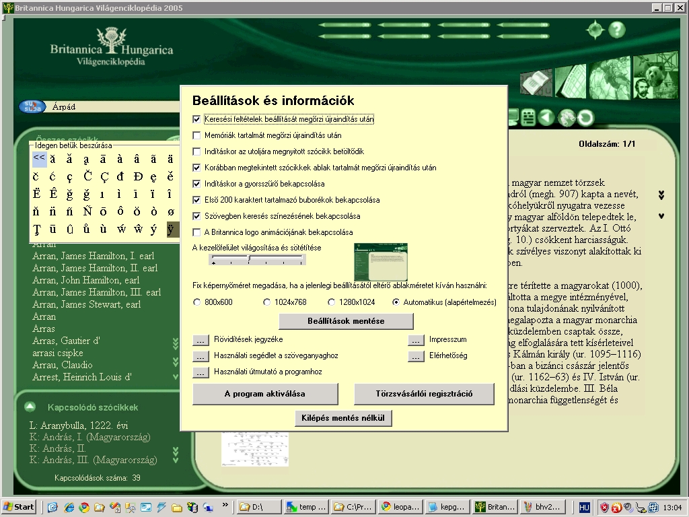Click the search field containing Árpád

(114, 107)
